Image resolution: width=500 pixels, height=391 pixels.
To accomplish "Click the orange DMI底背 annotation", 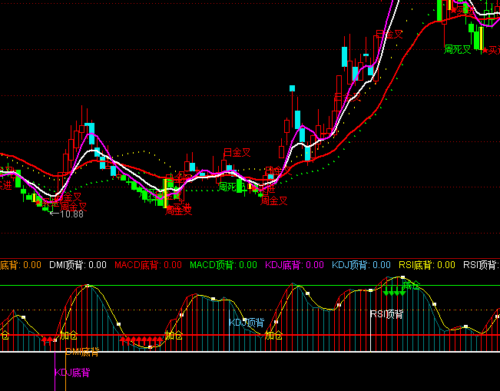I will pyautogui.click(x=82, y=353).
